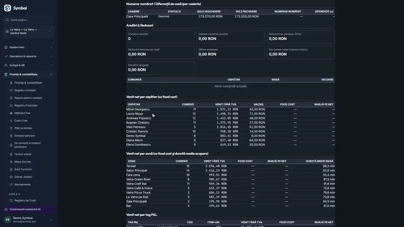Viewport: 404px width, 227px height.
Task: Click the Symbai logo icon
Action: click(x=7, y=8)
